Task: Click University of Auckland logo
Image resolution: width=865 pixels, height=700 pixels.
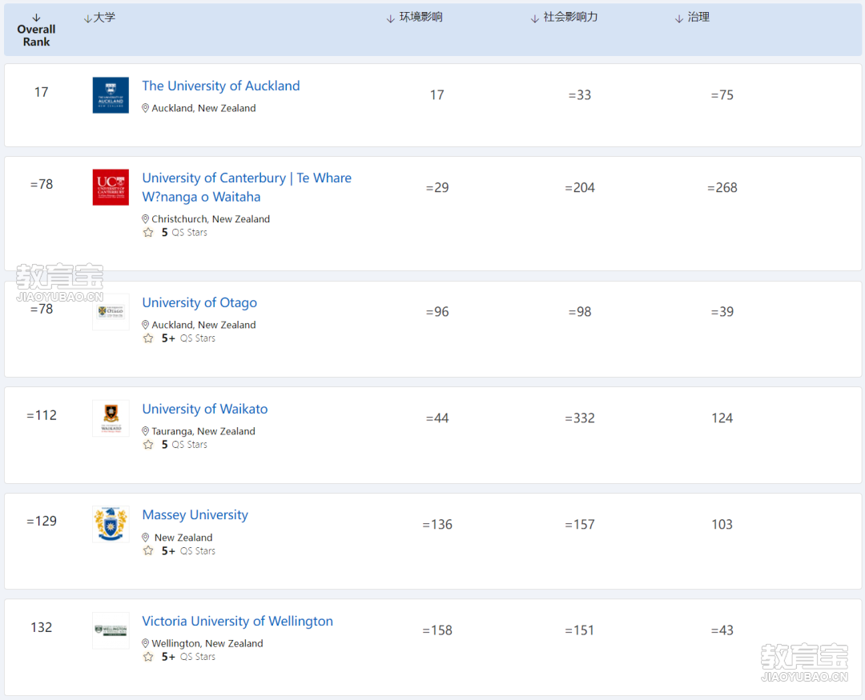Action: pyautogui.click(x=111, y=95)
